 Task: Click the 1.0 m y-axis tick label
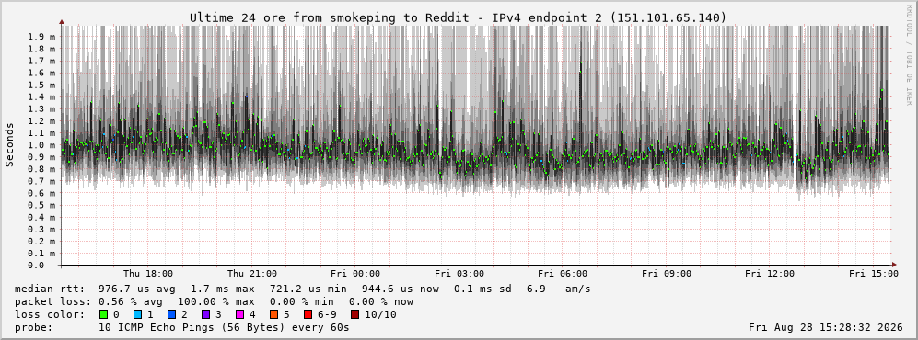click(41, 145)
